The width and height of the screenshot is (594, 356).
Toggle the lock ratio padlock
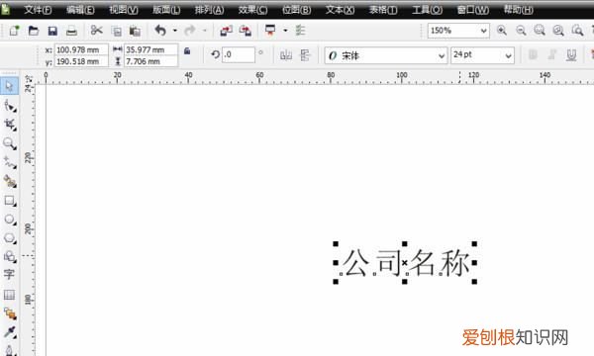pos(187,50)
